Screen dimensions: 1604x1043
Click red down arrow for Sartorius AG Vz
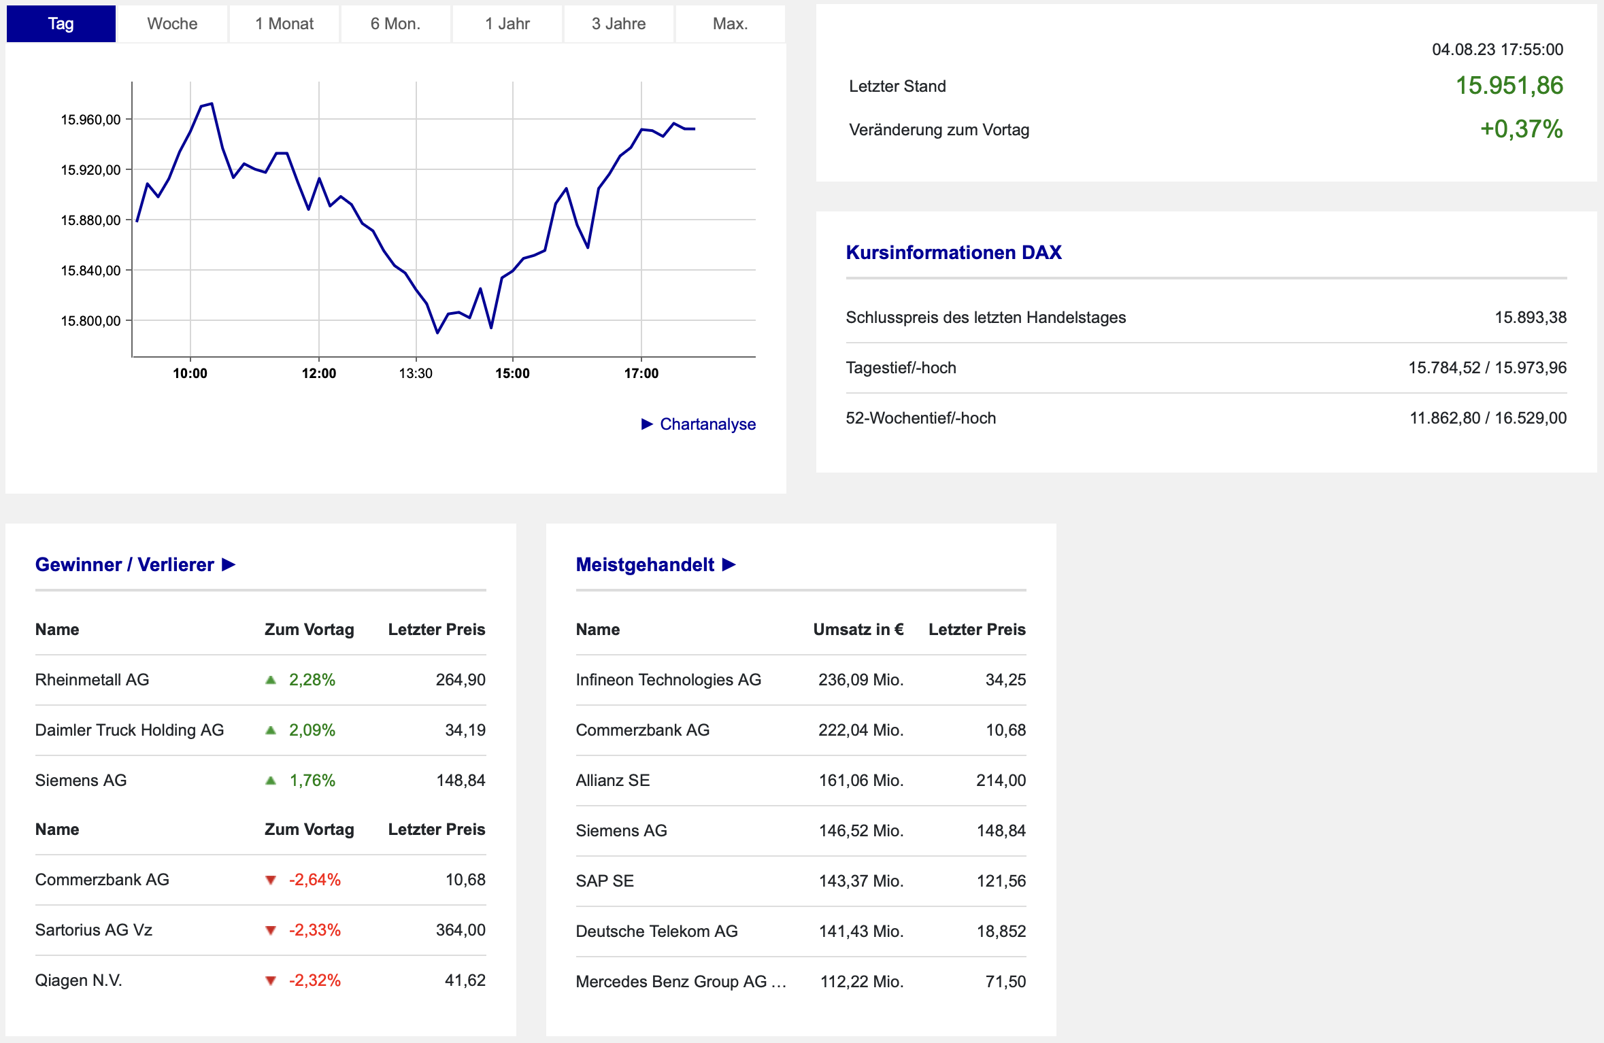[x=271, y=930]
